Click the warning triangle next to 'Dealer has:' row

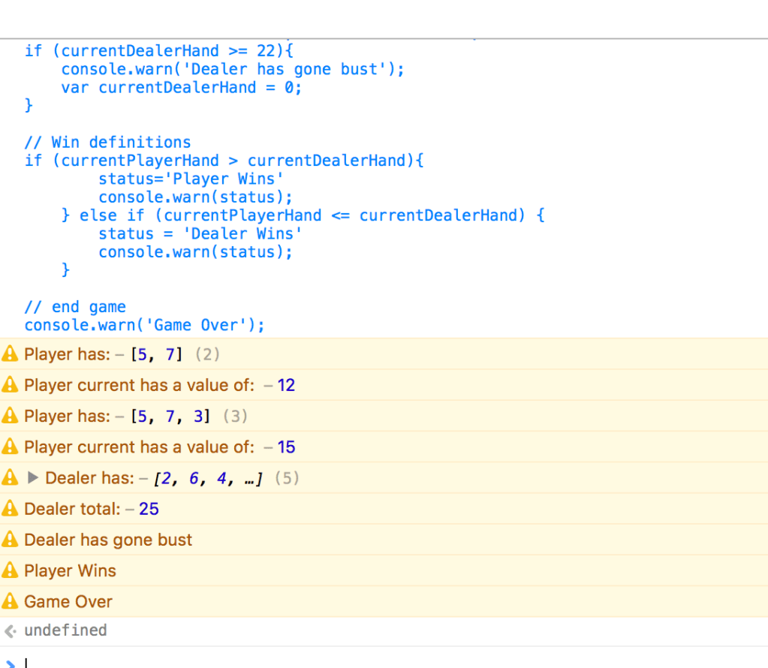tap(10, 477)
